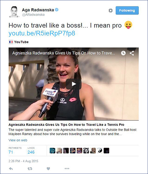The width and height of the screenshot is (148, 174).
Task: Click the 2:26 PM - 4 Aug 2015 timestamp
Action: 23,161
